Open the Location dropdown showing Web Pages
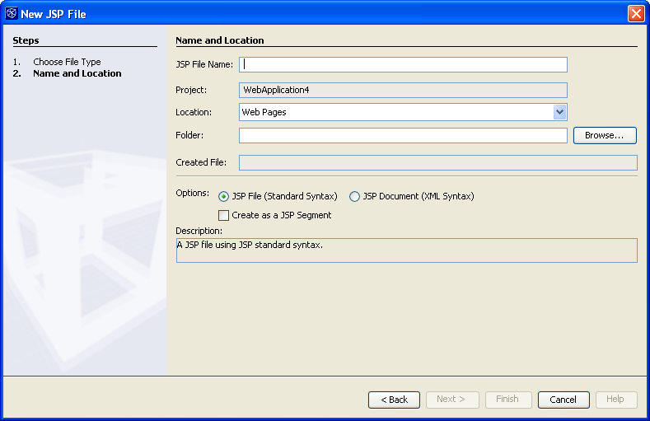The width and height of the screenshot is (650, 421). coord(559,112)
